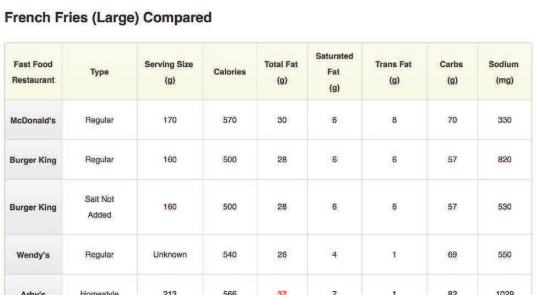This screenshot has width=536, height=295.
Task: Click the Serving Size (g) column header
Action: (170, 72)
